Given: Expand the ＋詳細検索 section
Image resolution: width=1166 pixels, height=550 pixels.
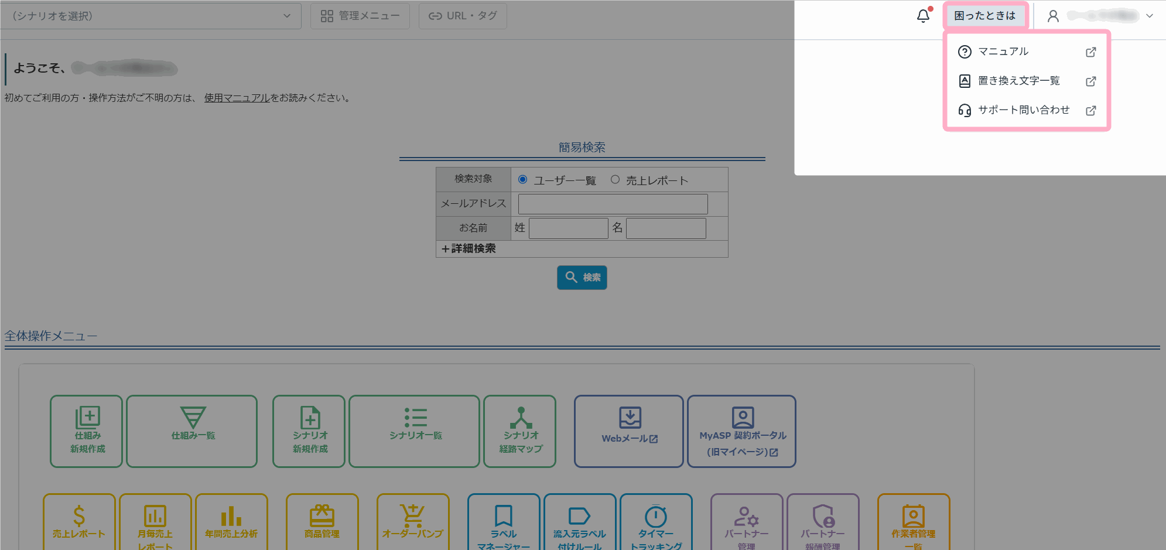Looking at the screenshot, I should tap(469, 249).
